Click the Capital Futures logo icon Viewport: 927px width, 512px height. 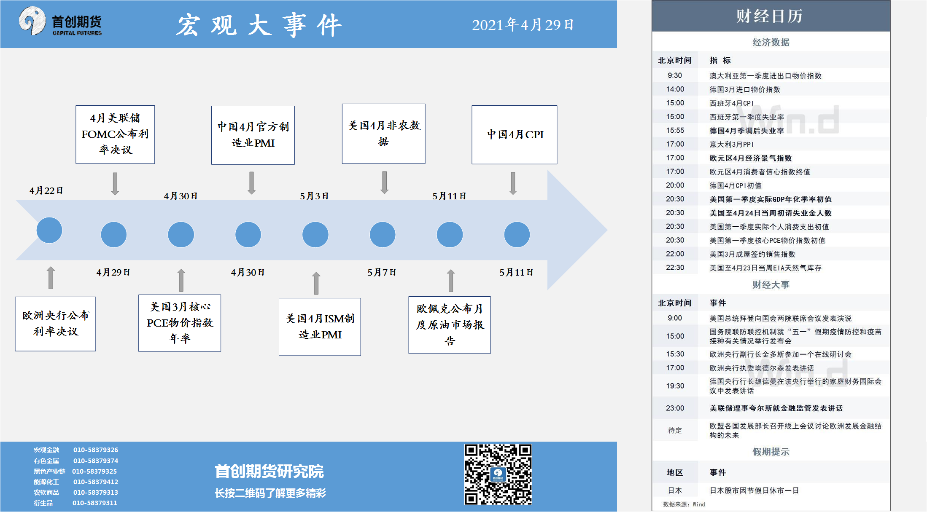(x=32, y=21)
